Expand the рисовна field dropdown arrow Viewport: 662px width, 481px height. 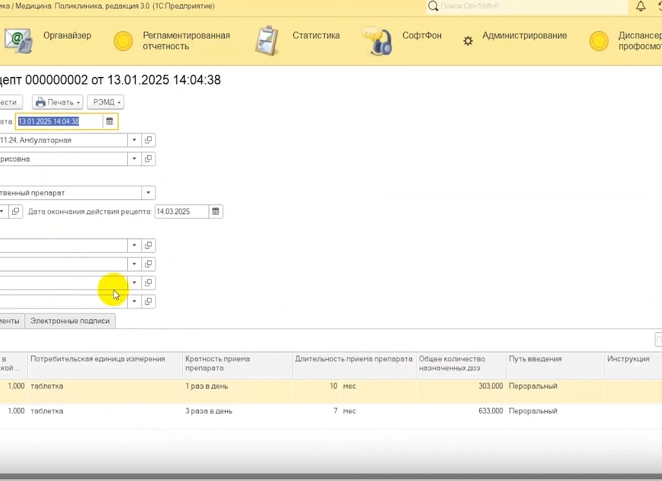point(134,159)
